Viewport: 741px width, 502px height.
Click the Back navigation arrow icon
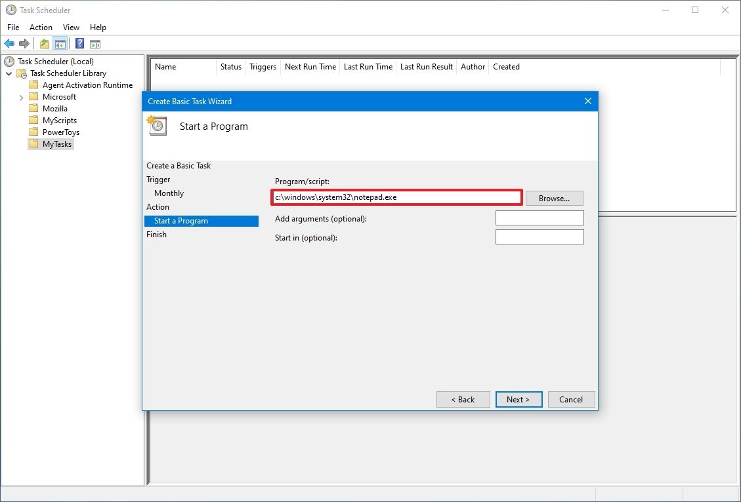(9, 43)
